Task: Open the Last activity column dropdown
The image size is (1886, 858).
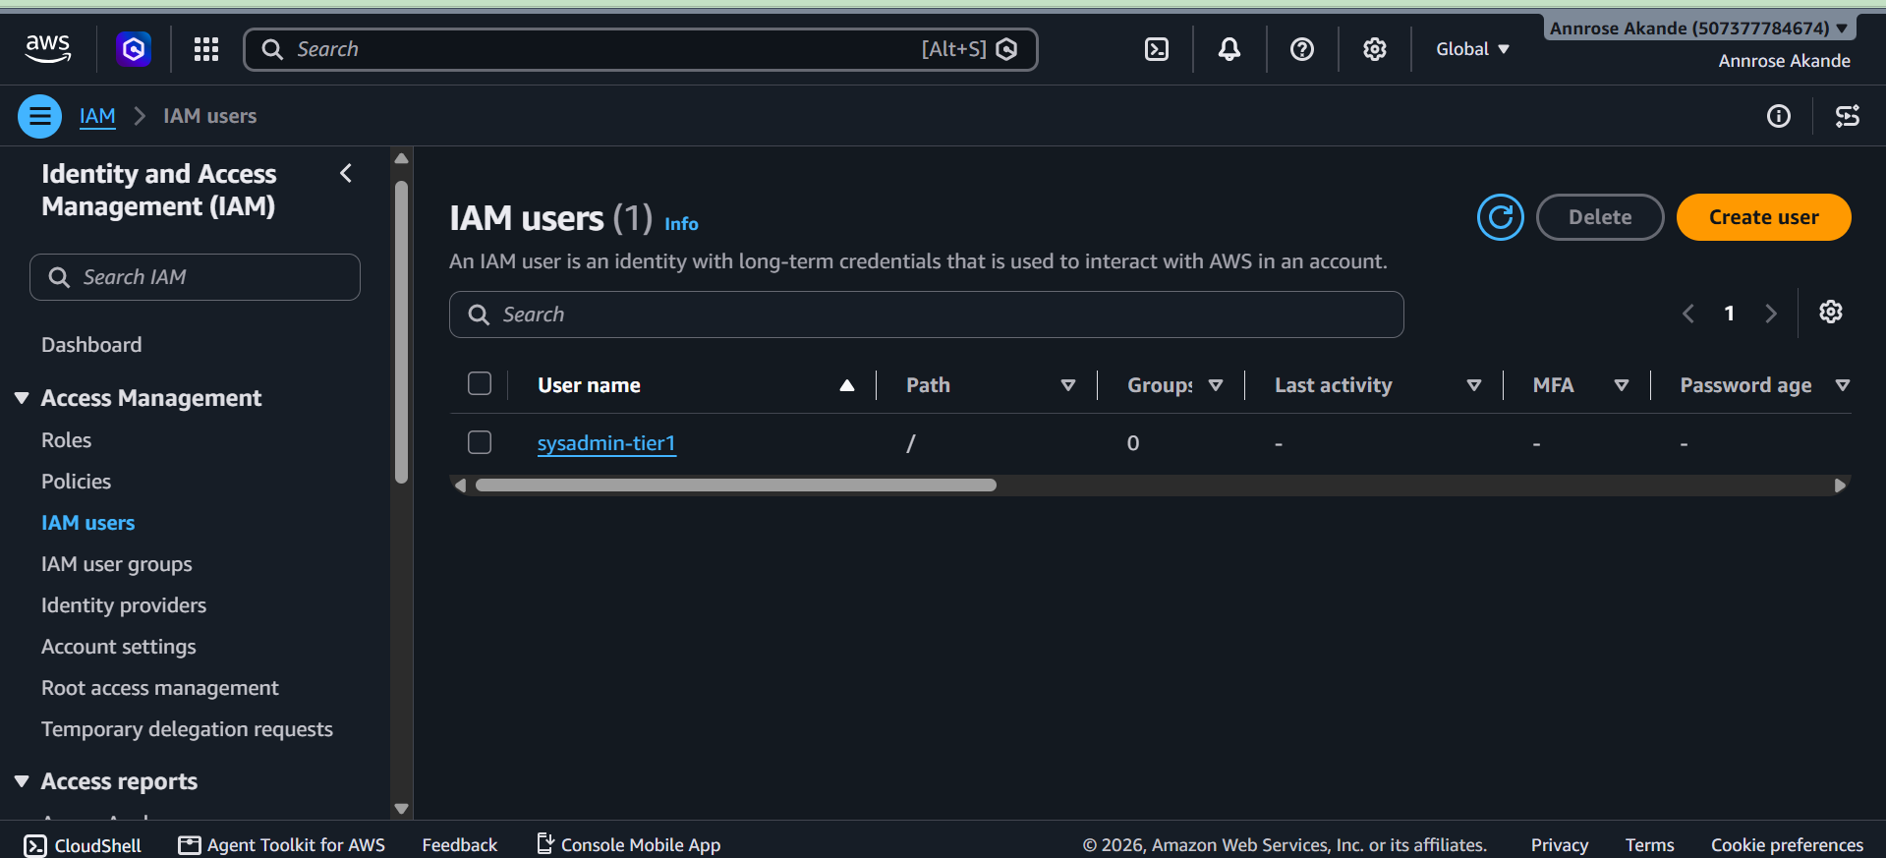Action: (1474, 385)
